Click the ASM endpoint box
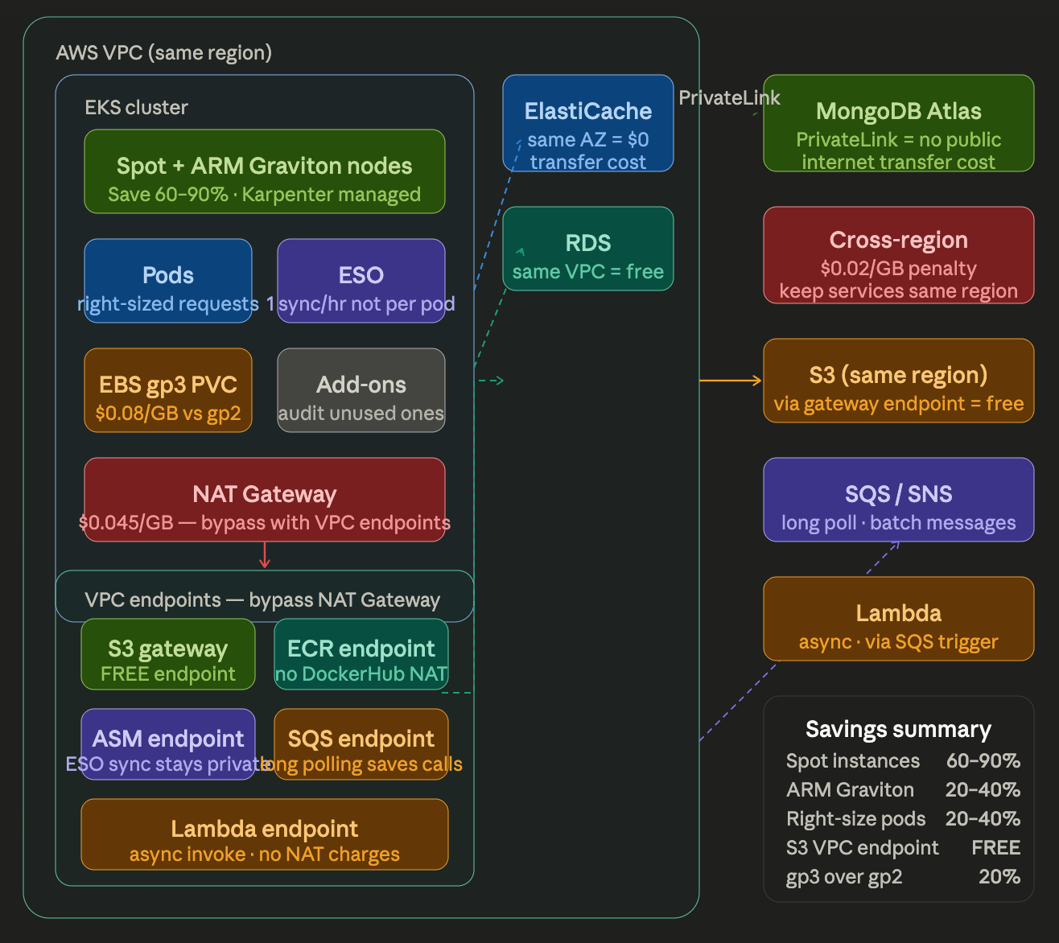The height and width of the screenshot is (943, 1059). [x=168, y=744]
